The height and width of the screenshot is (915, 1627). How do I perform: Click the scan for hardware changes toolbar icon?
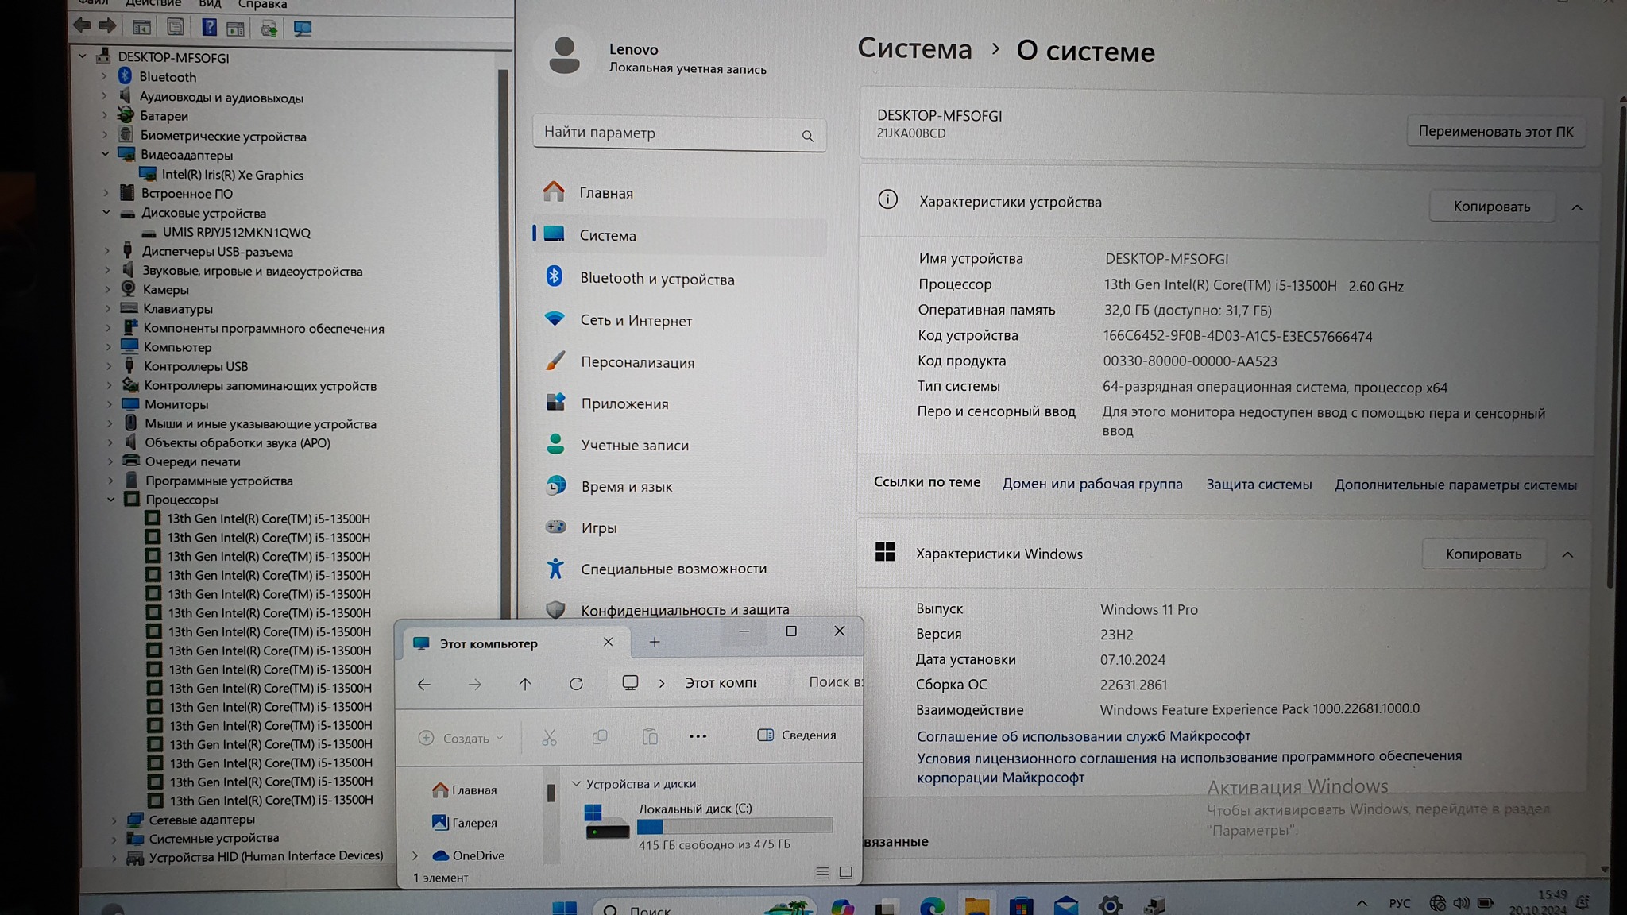tap(303, 29)
